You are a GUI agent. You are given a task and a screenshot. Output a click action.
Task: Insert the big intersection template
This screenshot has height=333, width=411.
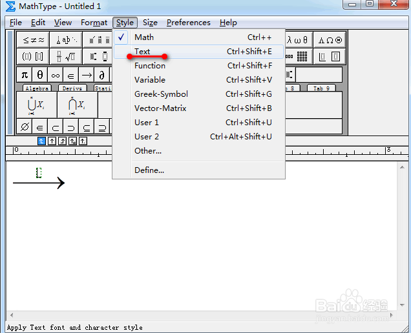tap(78, 105)
